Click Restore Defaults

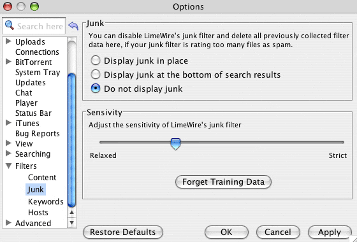tap(123, 232)
